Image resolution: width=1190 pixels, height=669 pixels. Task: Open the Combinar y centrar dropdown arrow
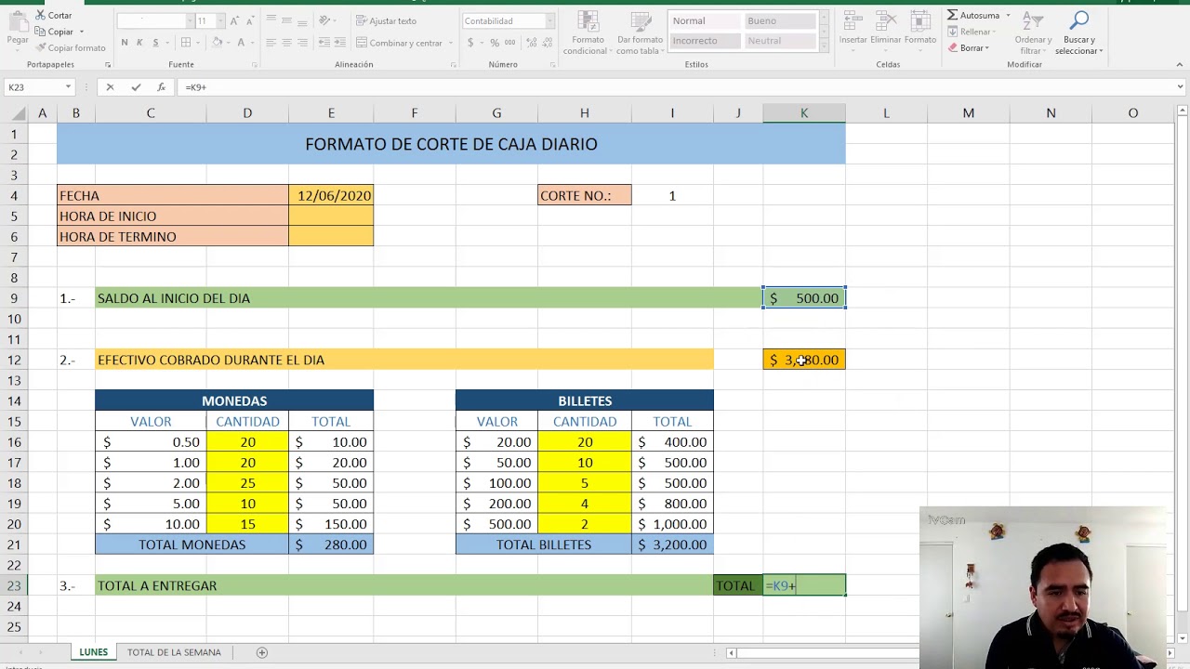(x=451, y=43)
